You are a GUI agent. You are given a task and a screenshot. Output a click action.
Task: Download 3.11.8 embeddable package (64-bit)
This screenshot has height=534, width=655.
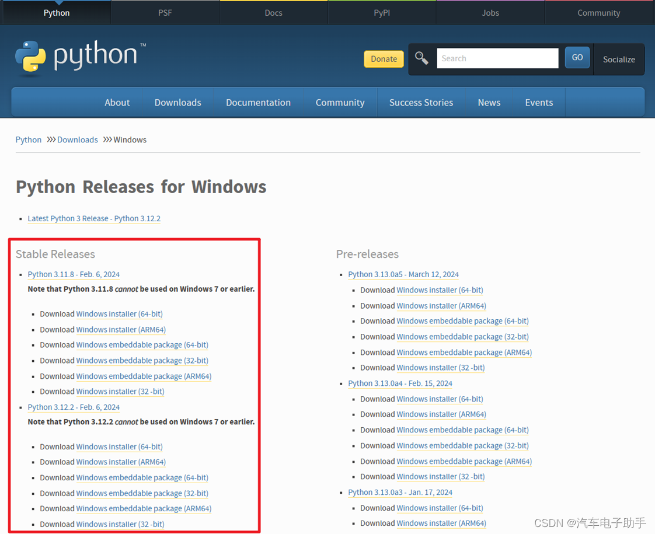142,345
